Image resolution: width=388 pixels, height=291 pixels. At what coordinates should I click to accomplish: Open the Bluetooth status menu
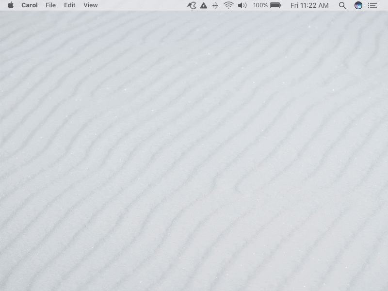coord(215,5)
